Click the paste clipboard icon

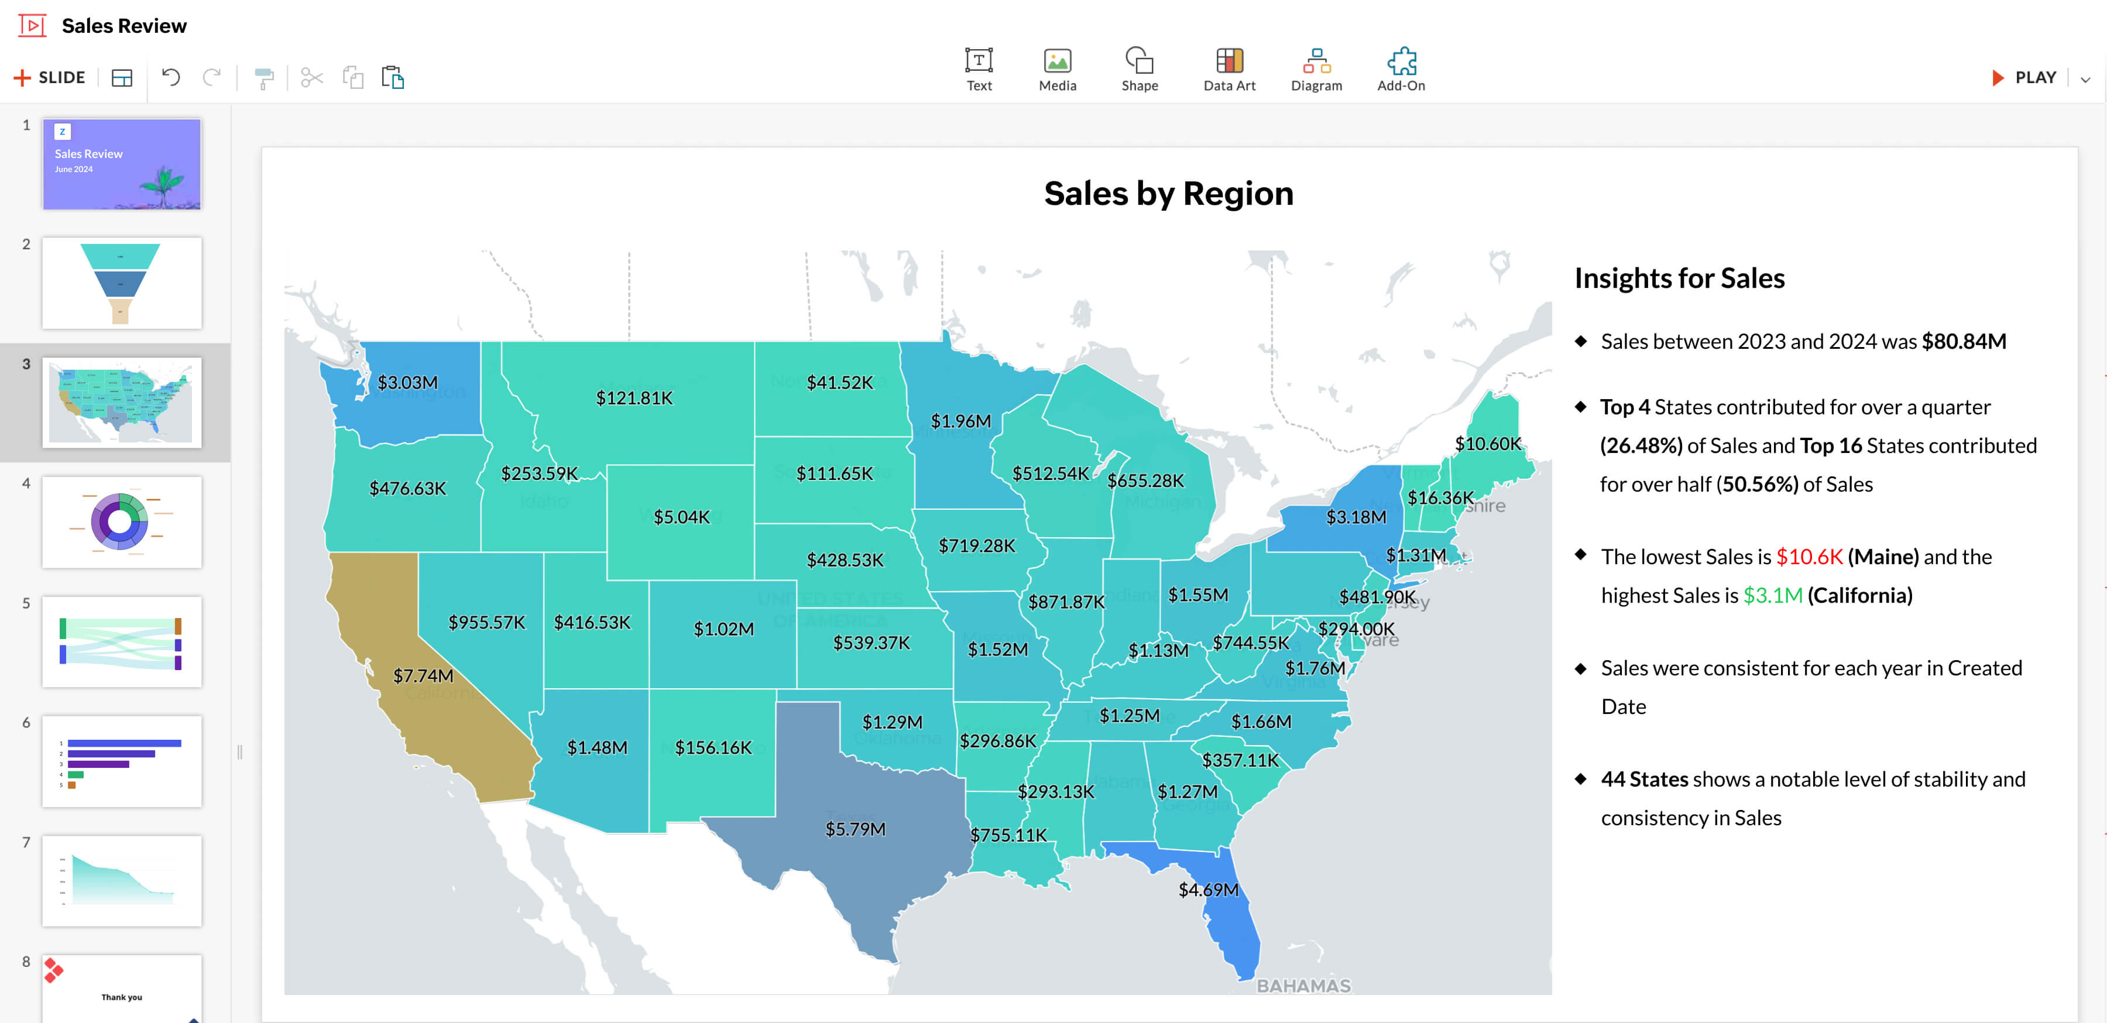point(393,78)
